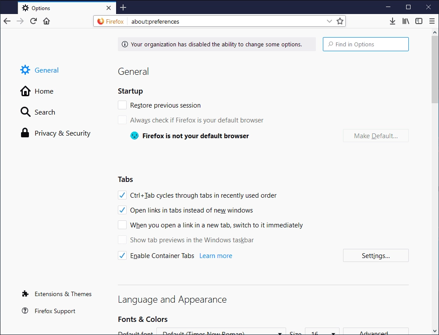Screen dimensions: 439x335
Task: Uncheck Ctrl+Tab cycles through tabs
Action: 122,195
